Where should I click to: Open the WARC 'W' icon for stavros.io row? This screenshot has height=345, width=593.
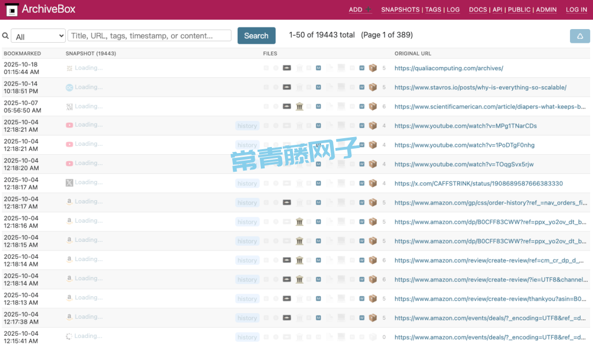click(x=362, y=87)
